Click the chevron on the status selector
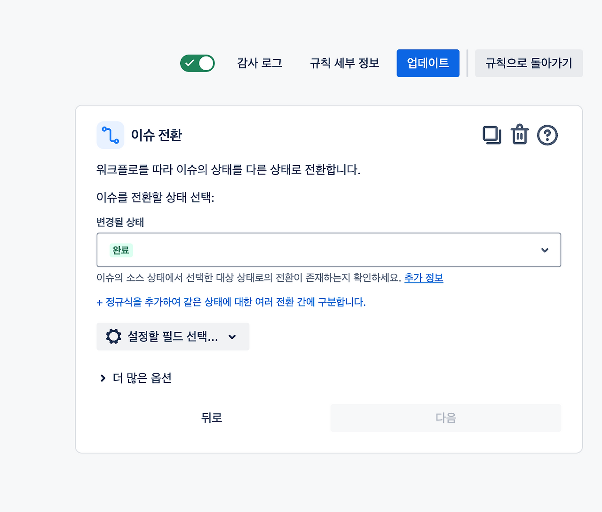 (x=545, y=250)
